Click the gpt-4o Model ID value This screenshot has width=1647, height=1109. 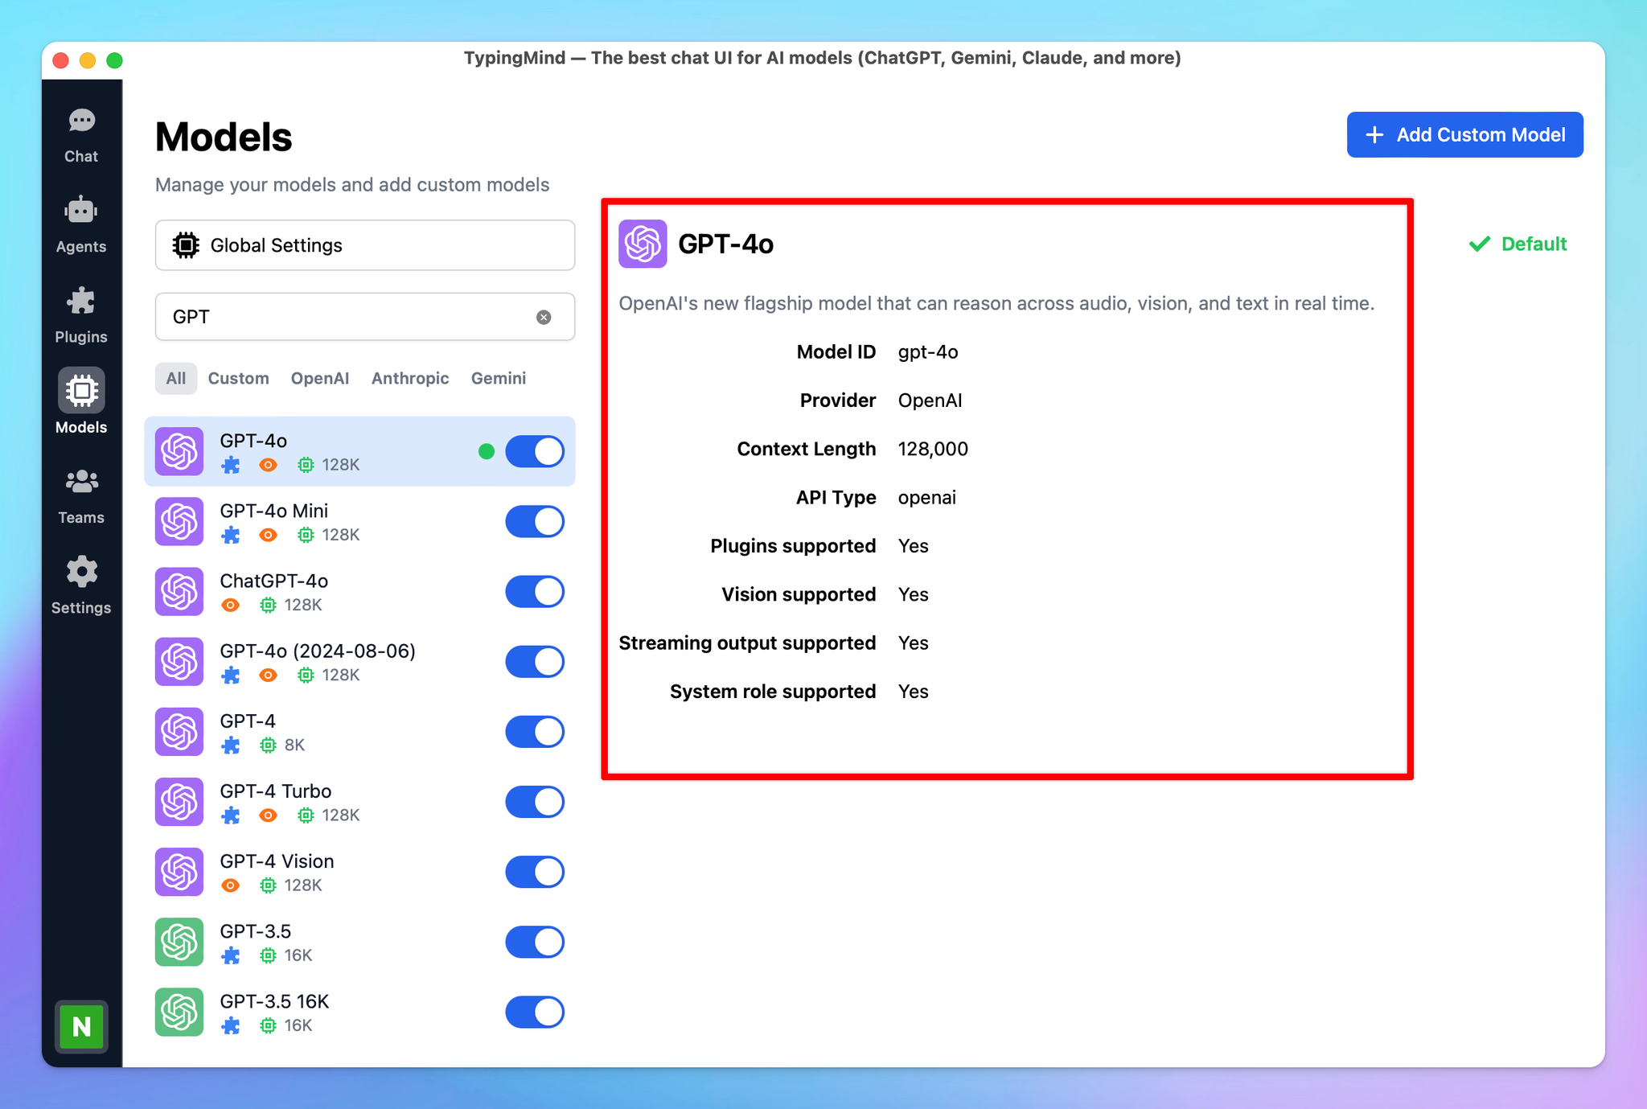click(x=927, y=352)
